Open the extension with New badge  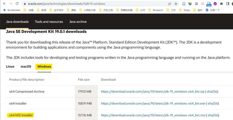click(x=209, y=4)
